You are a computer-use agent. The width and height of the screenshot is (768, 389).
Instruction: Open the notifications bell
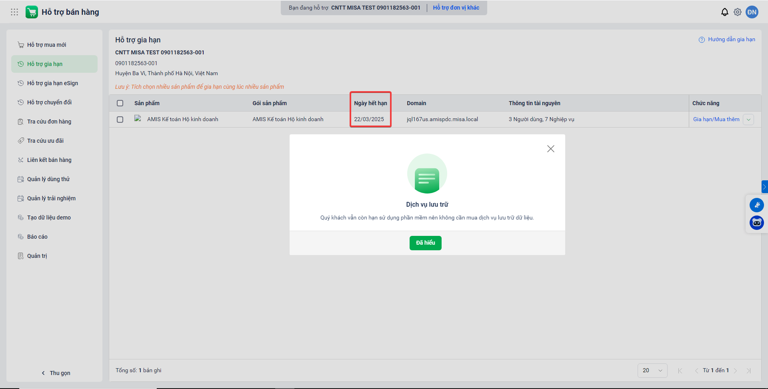pyautogui.click(x=724, y=12)
